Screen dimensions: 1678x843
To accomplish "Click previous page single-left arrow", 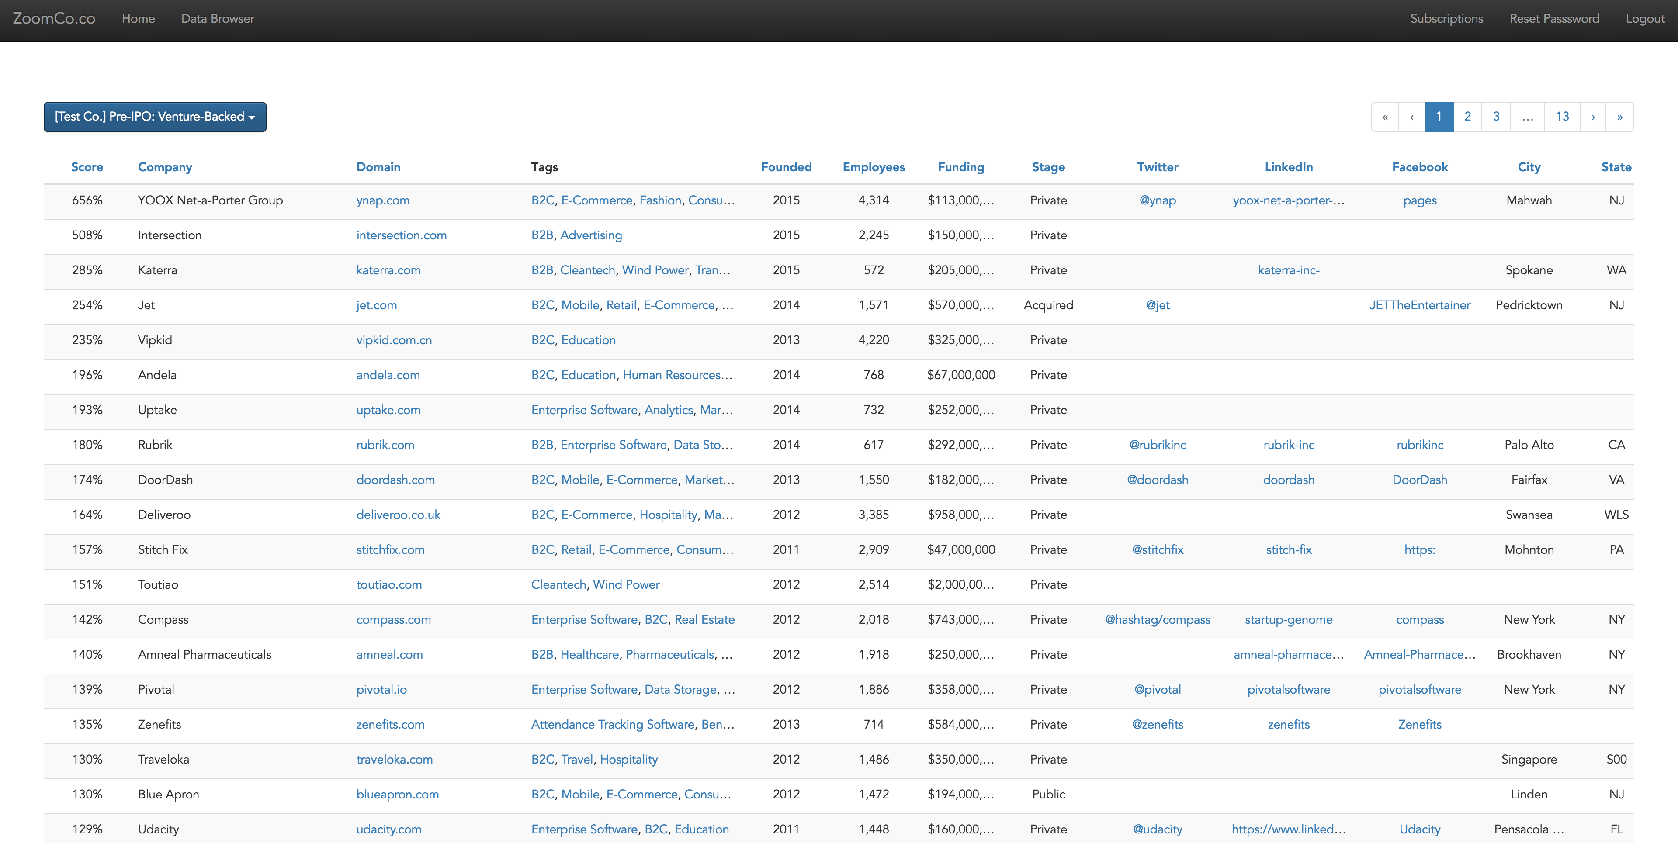I will [1411, 117].
